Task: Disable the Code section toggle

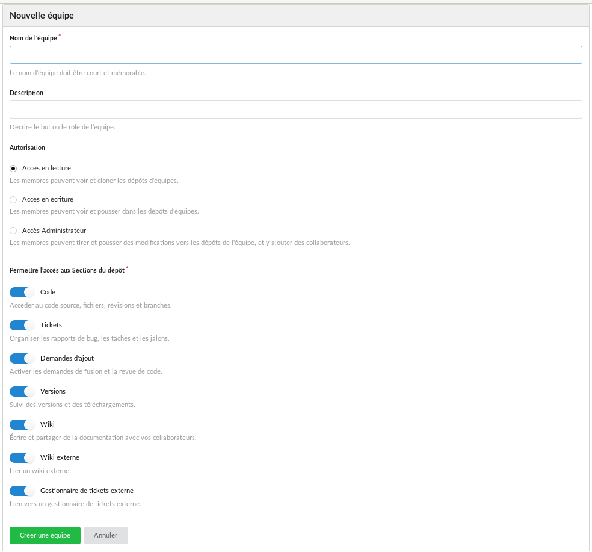Action: pos(22,293)
